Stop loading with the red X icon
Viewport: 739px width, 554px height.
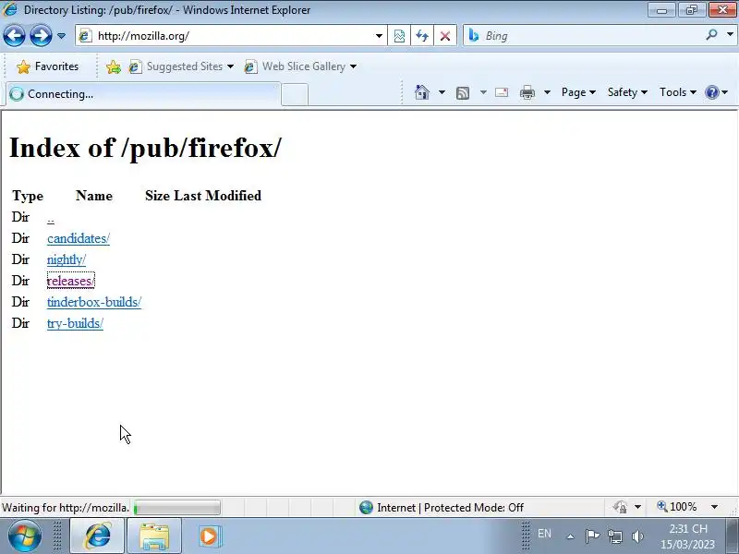coord(445,36)
